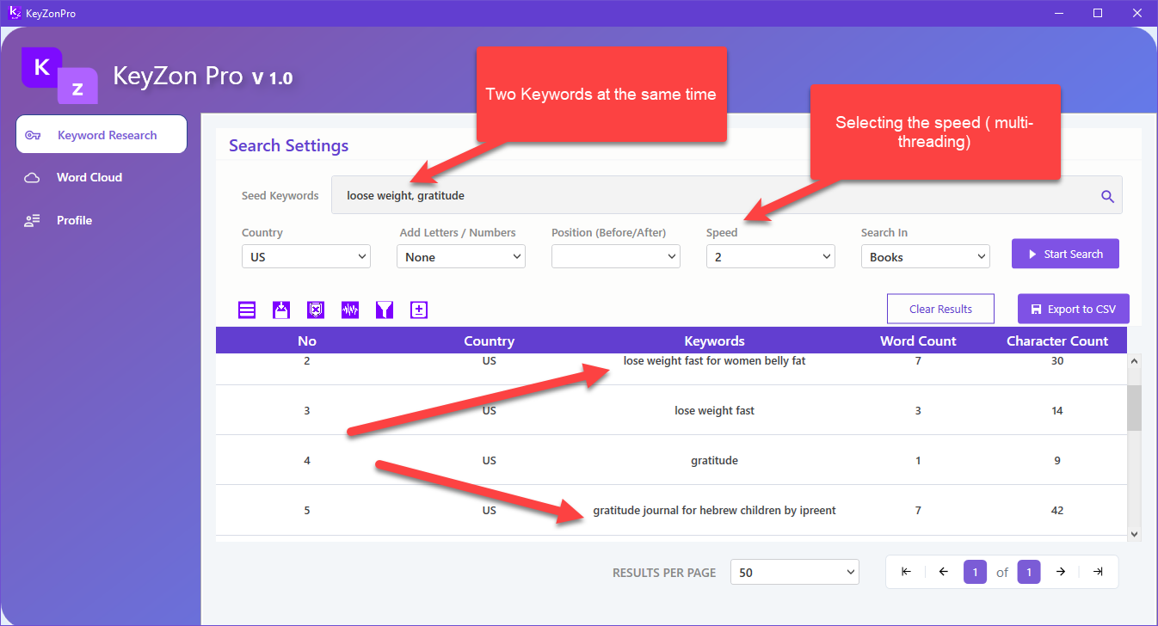This screenshot has width=1158, height=626.
Task: Click the plus-minus icon in the toolbar
Action: coord(419,310)
